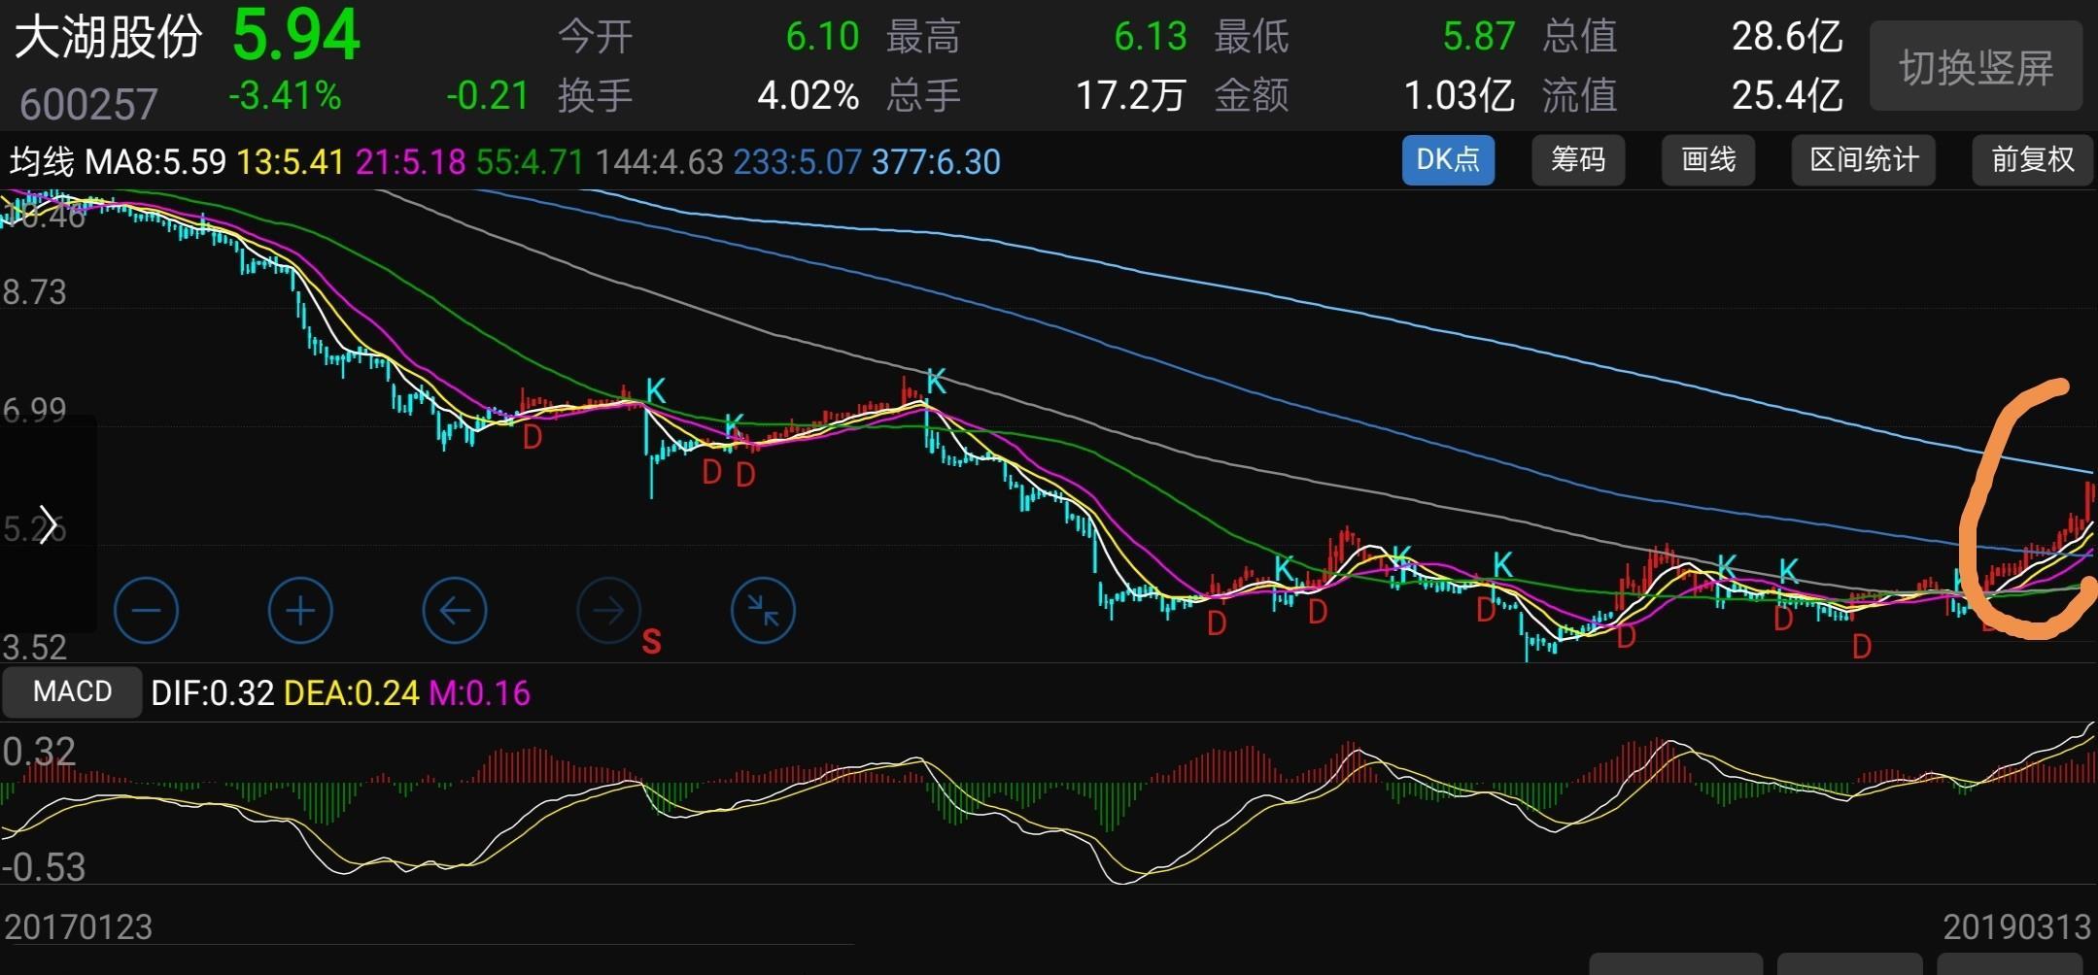
Task: Tap the 最高 6.13 high value
Action: 1151,37
